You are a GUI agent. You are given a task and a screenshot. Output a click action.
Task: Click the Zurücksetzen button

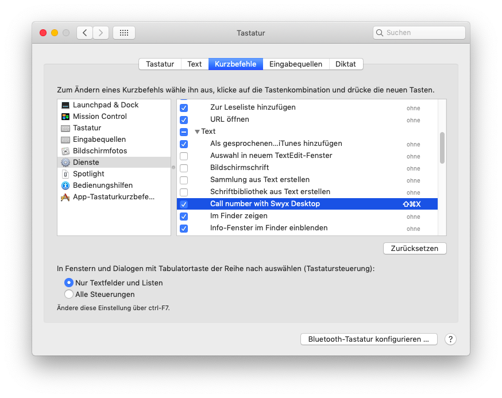pos(415,249)
